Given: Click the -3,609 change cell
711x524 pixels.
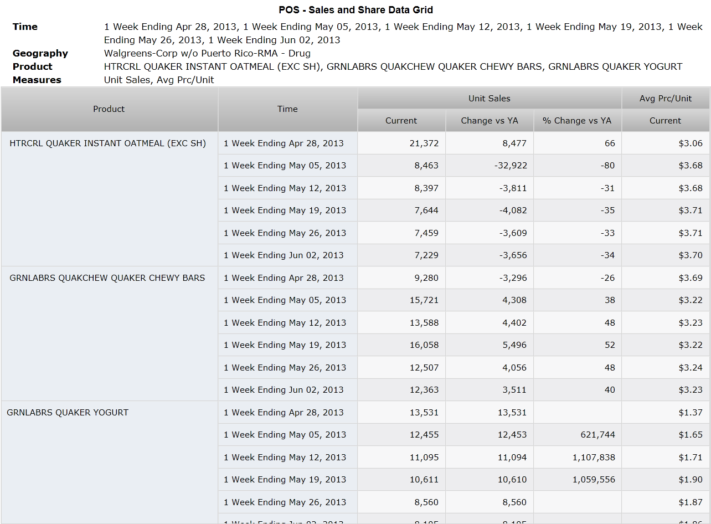Looking at the screenshot, I should click(x=490, y=233).
